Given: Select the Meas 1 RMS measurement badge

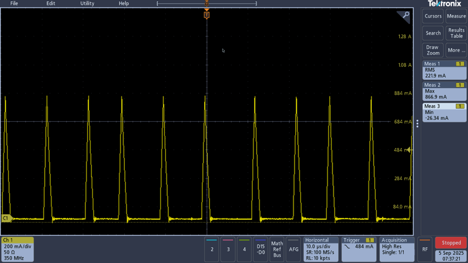Looking at the screenshot, I should [x=444, y=70].
